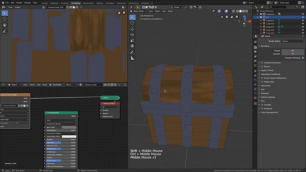Click the Subsurface Color white swatch
The height and width of the screenshot is (172, 306).
click(69, 136)
